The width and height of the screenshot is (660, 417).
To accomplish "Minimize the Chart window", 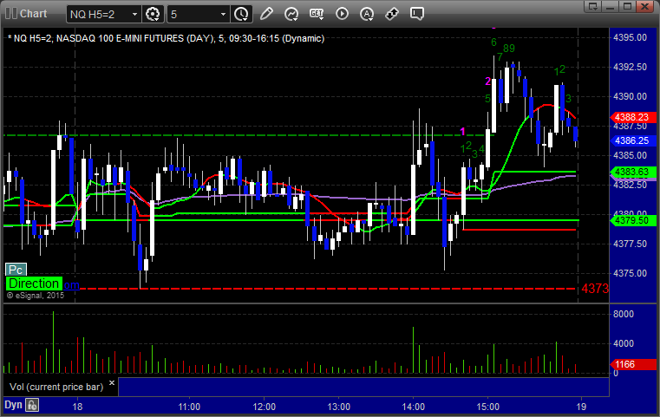I will 611,6.
